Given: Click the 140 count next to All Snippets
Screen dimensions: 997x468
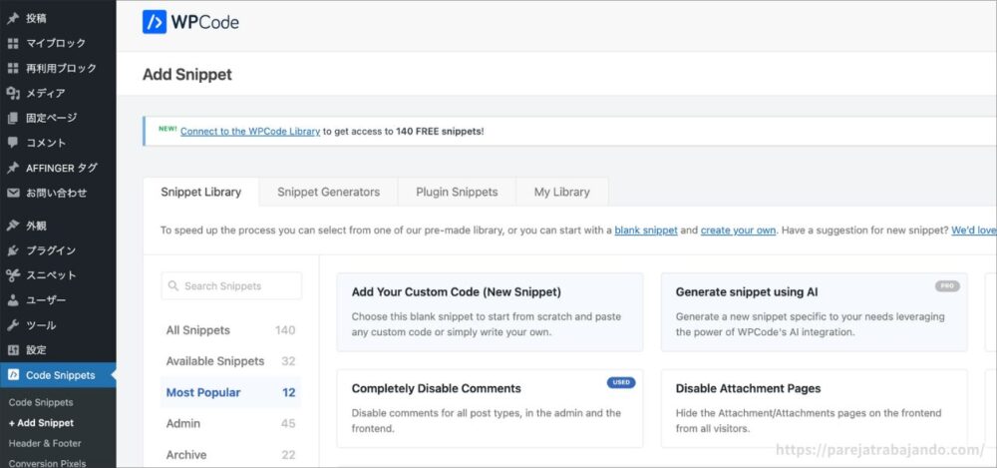Looking at the screenshot, I should point(285,330).
